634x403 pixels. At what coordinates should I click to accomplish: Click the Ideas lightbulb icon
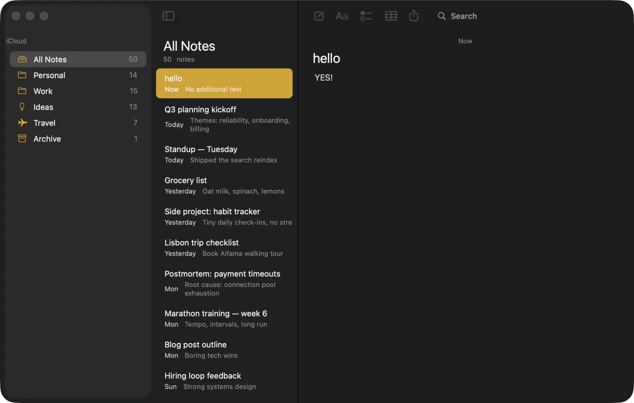pyautogui.click(x=22, y=107)
